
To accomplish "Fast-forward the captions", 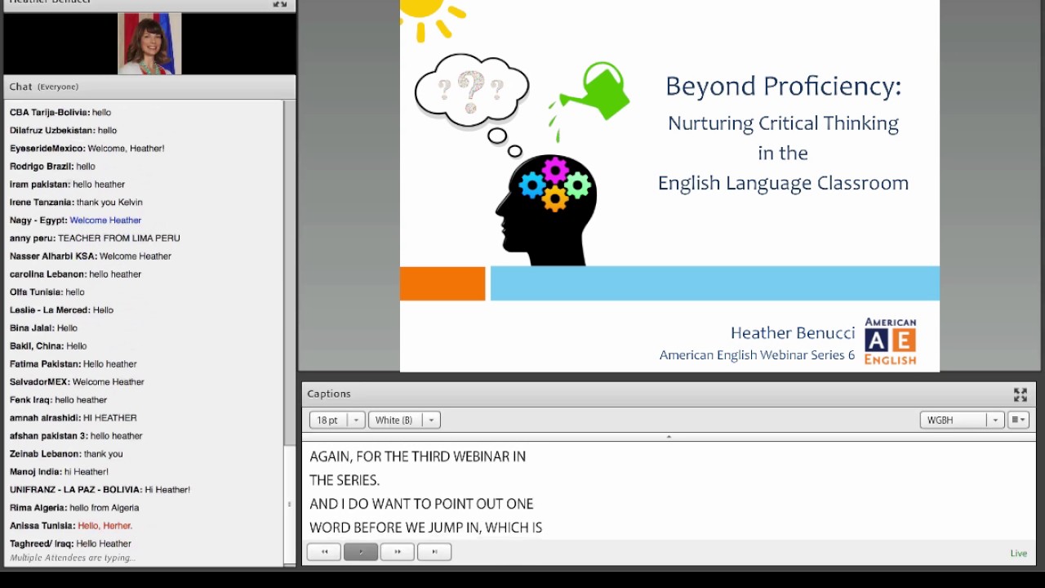I will pyautogui.click(x=398, y=552).
